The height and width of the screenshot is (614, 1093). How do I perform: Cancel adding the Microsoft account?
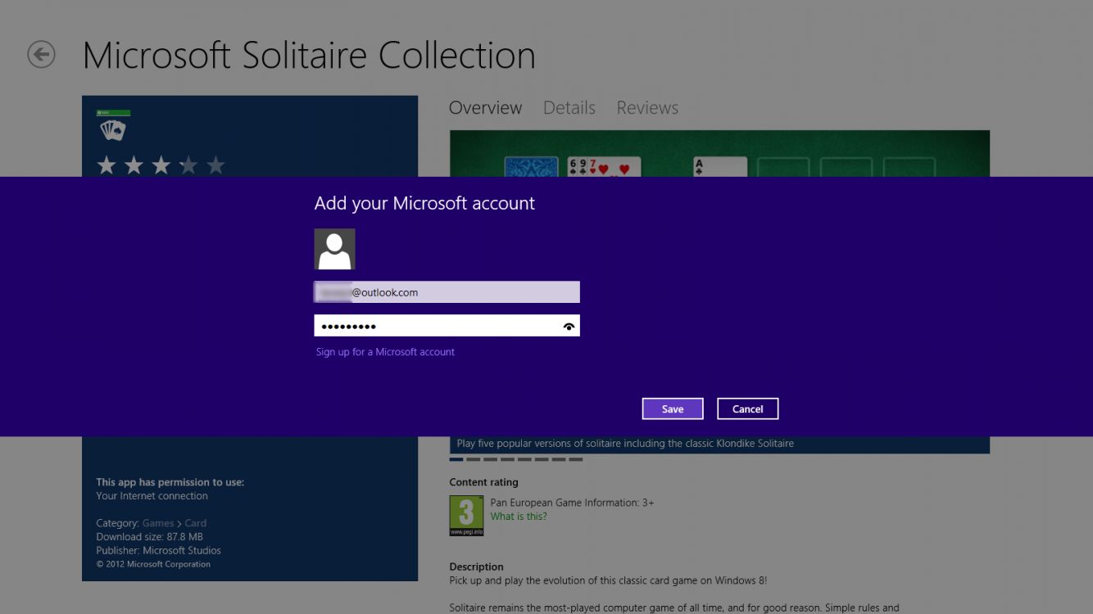tap(747, 408)
